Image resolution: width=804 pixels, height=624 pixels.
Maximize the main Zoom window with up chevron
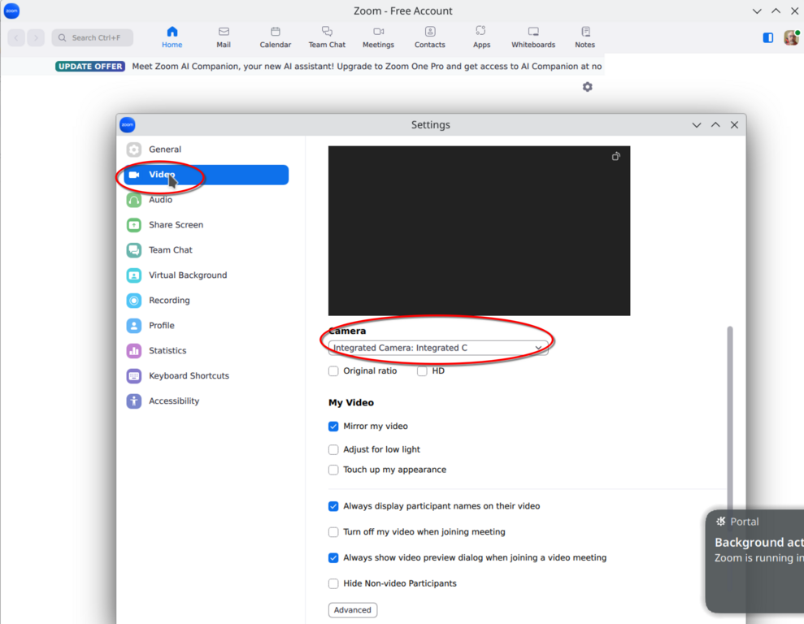[776, 11]
